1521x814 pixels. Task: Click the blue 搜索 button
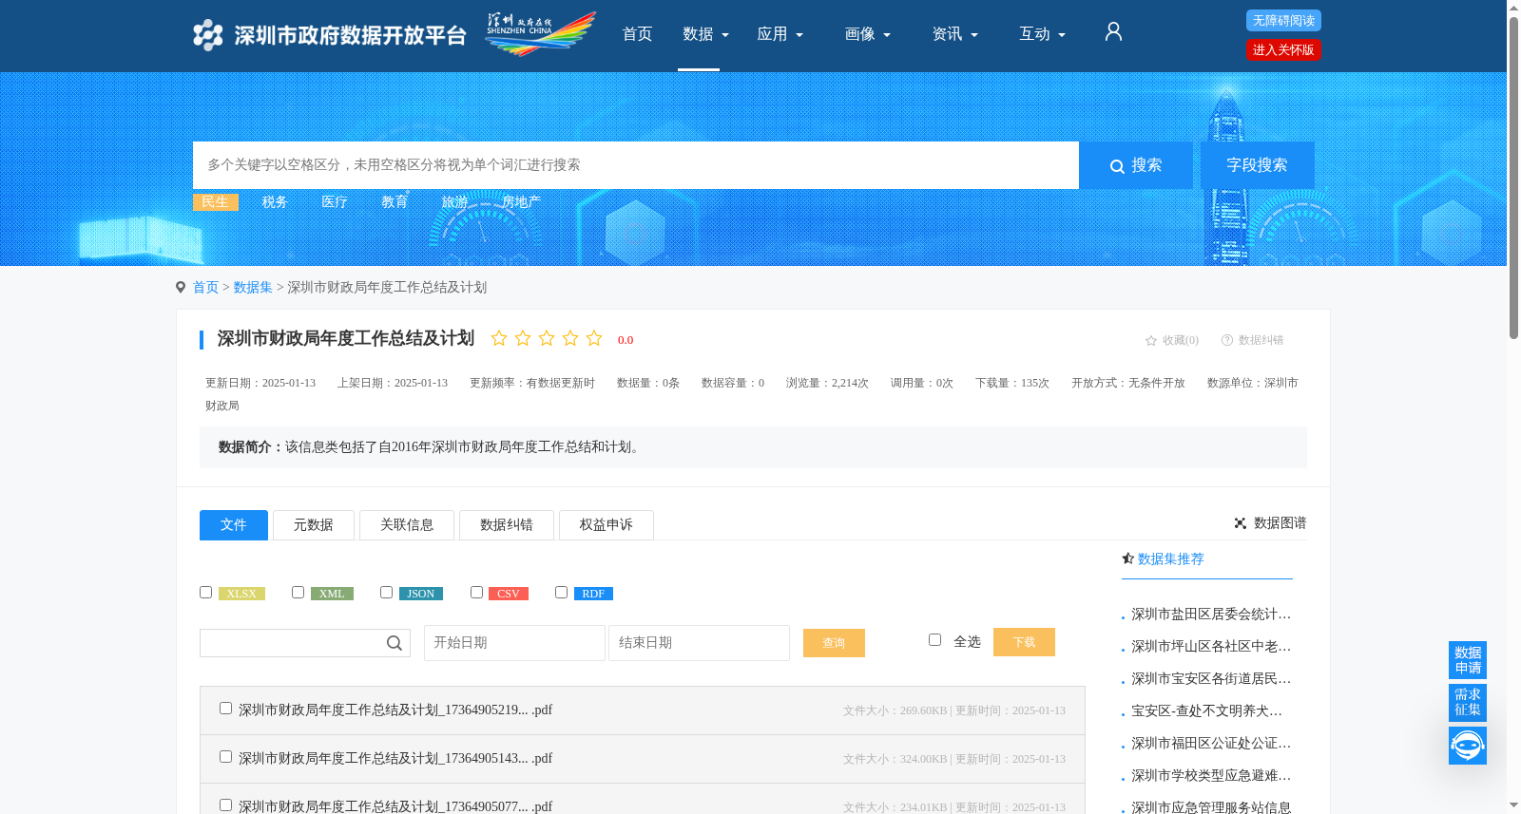1136,165
